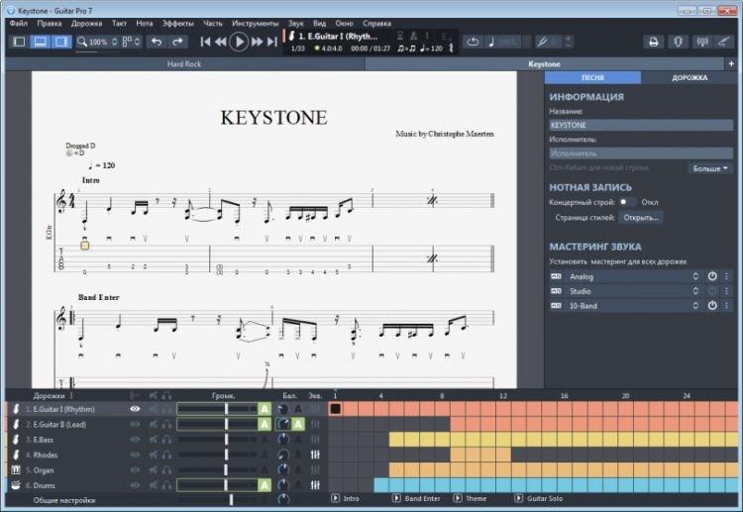Screen dimensions: 743x512
Task: Open the Файл menu
Action: coord(19,23)
